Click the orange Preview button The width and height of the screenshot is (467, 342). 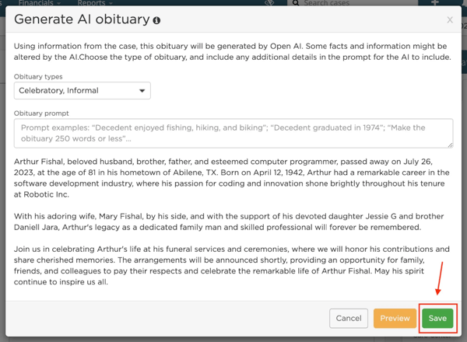tap(395, 319)
